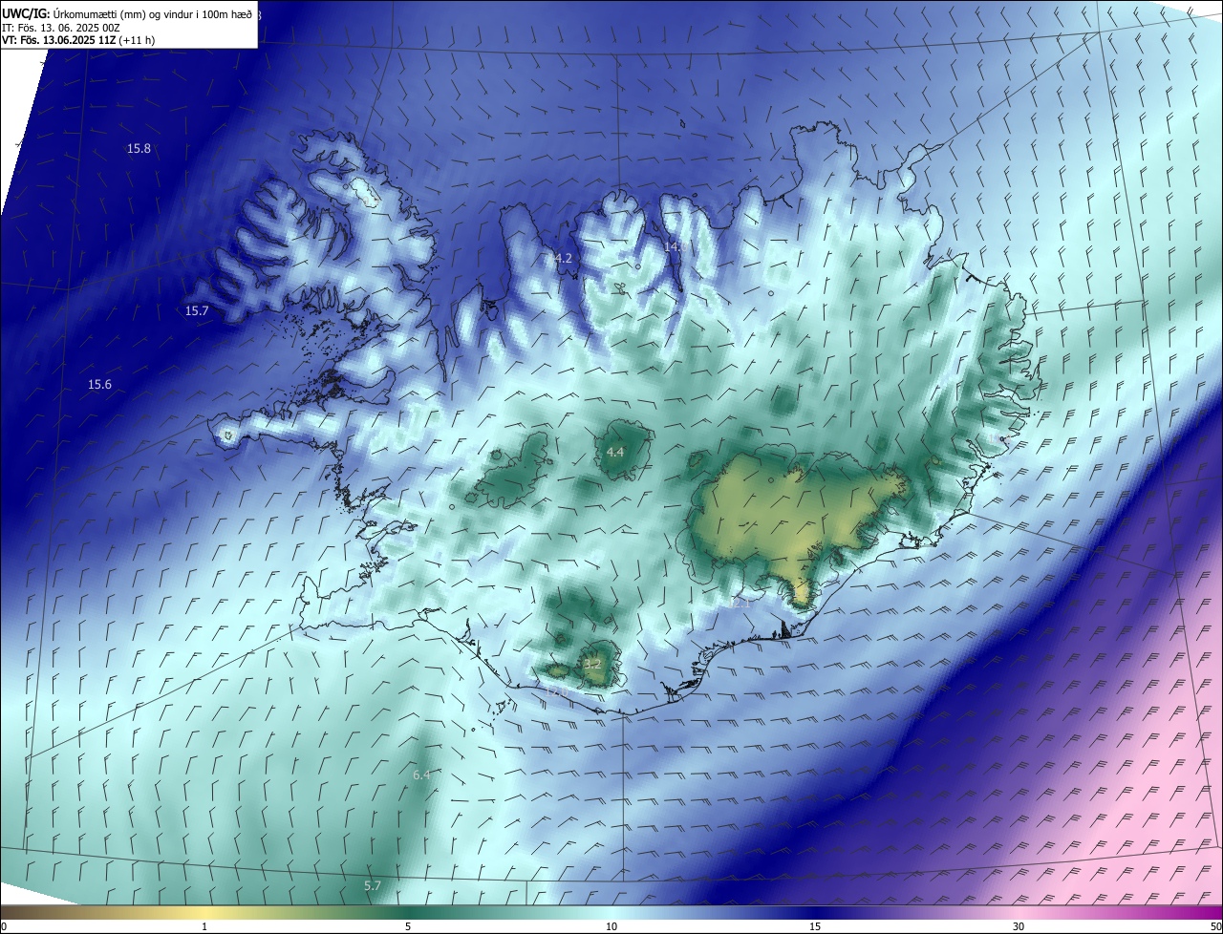
Task: Click the 14.2 value label
Action: [560, 258]
